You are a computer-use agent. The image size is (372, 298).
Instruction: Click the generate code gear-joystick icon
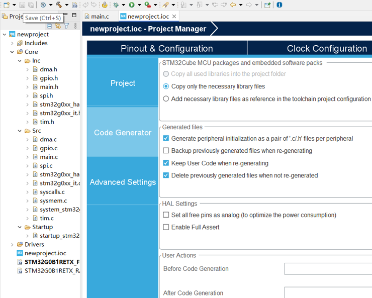tap(105, 5)
